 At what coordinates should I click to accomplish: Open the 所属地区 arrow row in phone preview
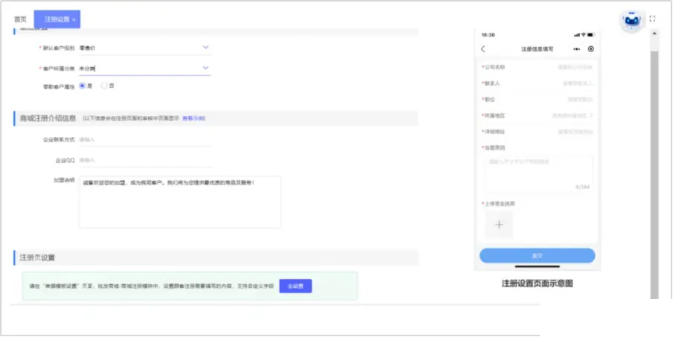(x=538, y=116)
